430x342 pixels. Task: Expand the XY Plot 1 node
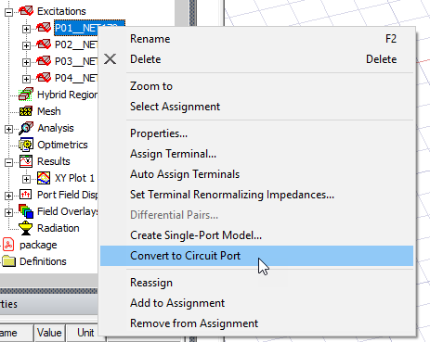[26, 179]
